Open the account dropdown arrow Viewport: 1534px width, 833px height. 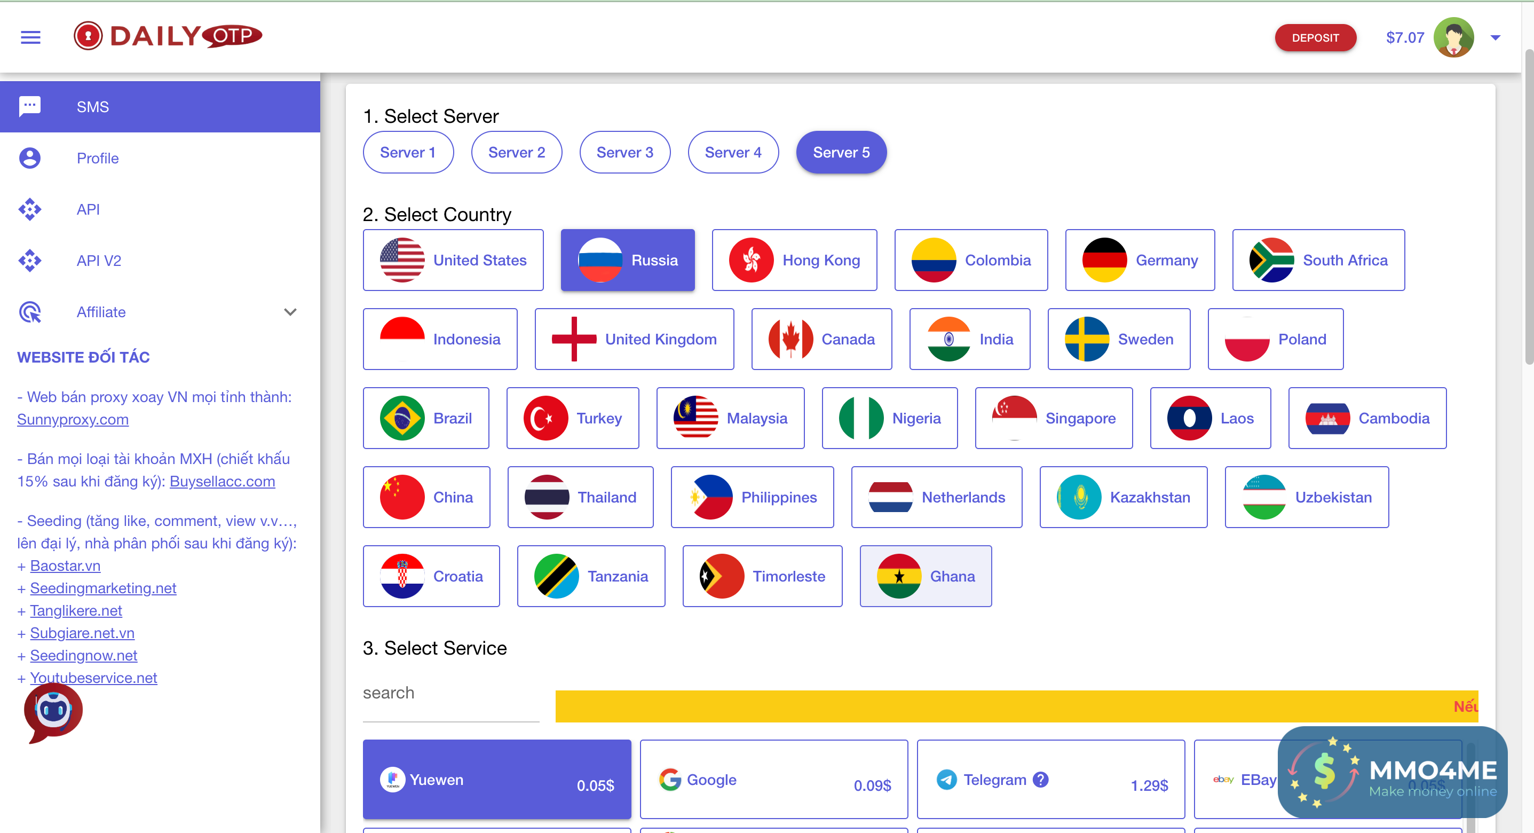[x=1495, y=37]
